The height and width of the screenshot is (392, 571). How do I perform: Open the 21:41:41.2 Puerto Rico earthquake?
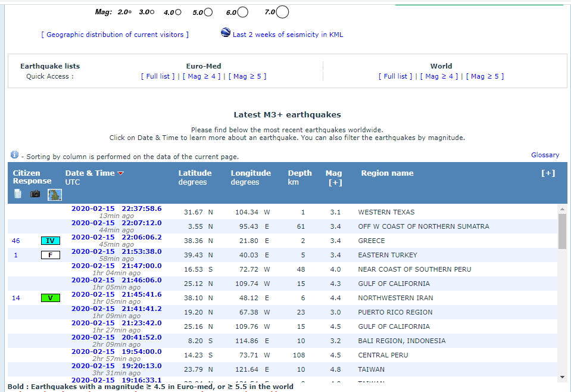(117, 309)
